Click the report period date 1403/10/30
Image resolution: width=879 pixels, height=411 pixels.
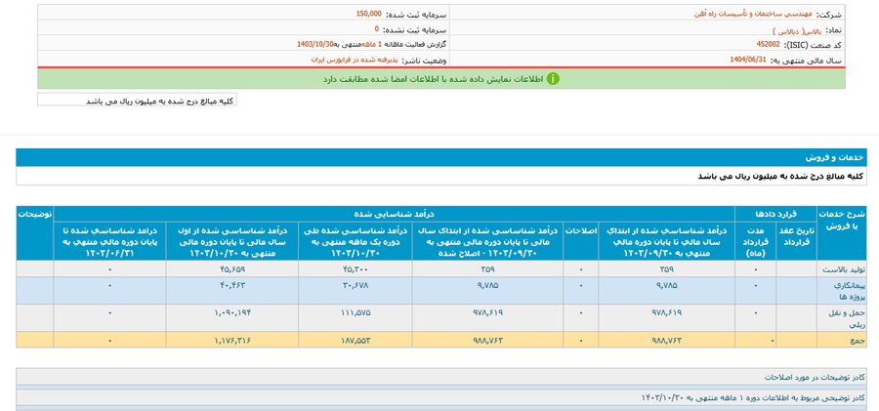click(316, 45)
